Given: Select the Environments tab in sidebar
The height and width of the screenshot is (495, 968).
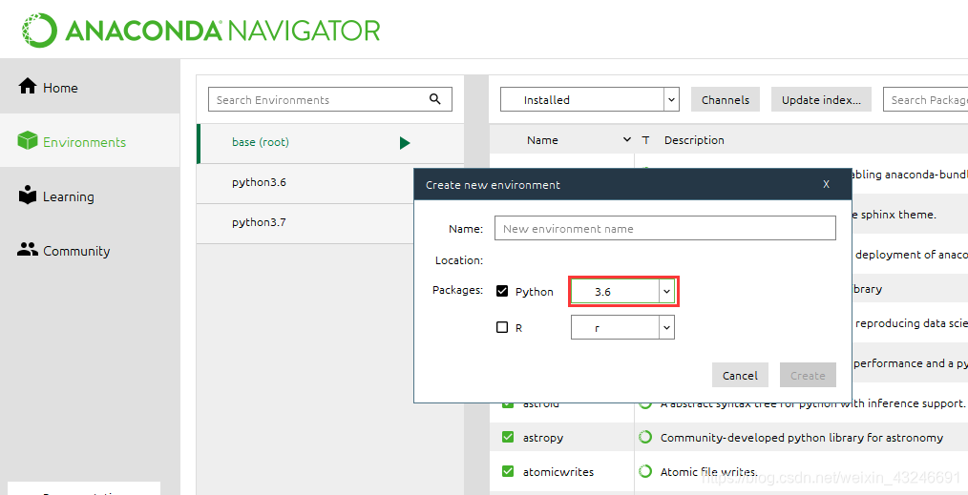Looking at the screenshot, I should (x=90, y=141).
